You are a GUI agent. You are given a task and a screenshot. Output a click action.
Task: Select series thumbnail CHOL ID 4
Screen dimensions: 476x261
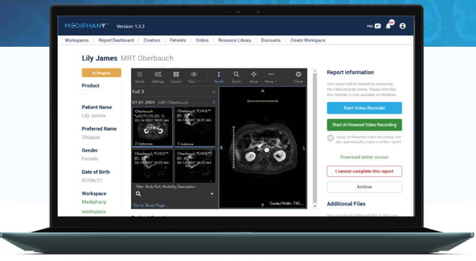click(195, 166)
